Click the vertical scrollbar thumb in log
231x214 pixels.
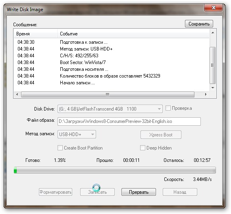[213, 65]
